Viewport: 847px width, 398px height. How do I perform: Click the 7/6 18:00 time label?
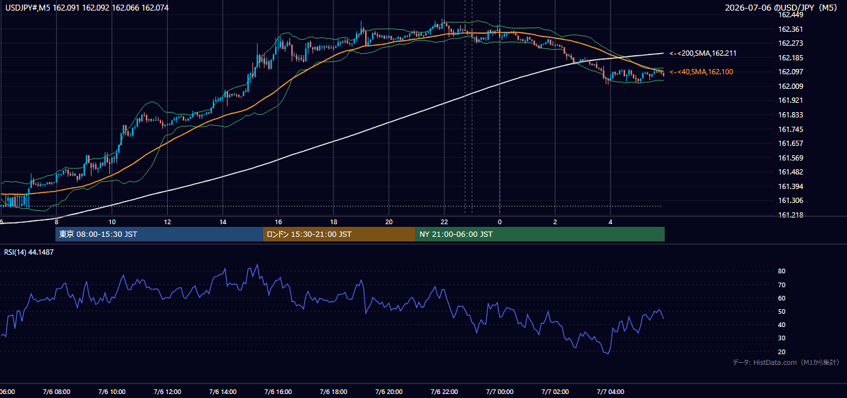(x=333, y=392)
